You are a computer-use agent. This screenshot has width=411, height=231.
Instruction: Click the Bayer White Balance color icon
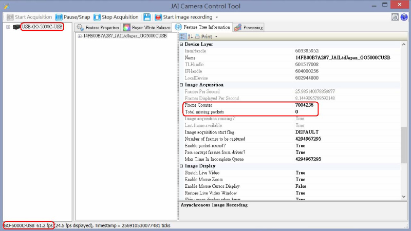pos(126,28)
